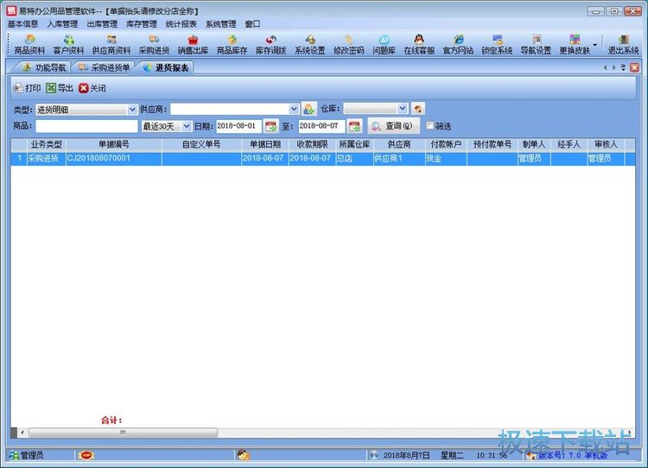Click the 商品 input field
Screen dimensions: 648x468
tap(86, 126)
